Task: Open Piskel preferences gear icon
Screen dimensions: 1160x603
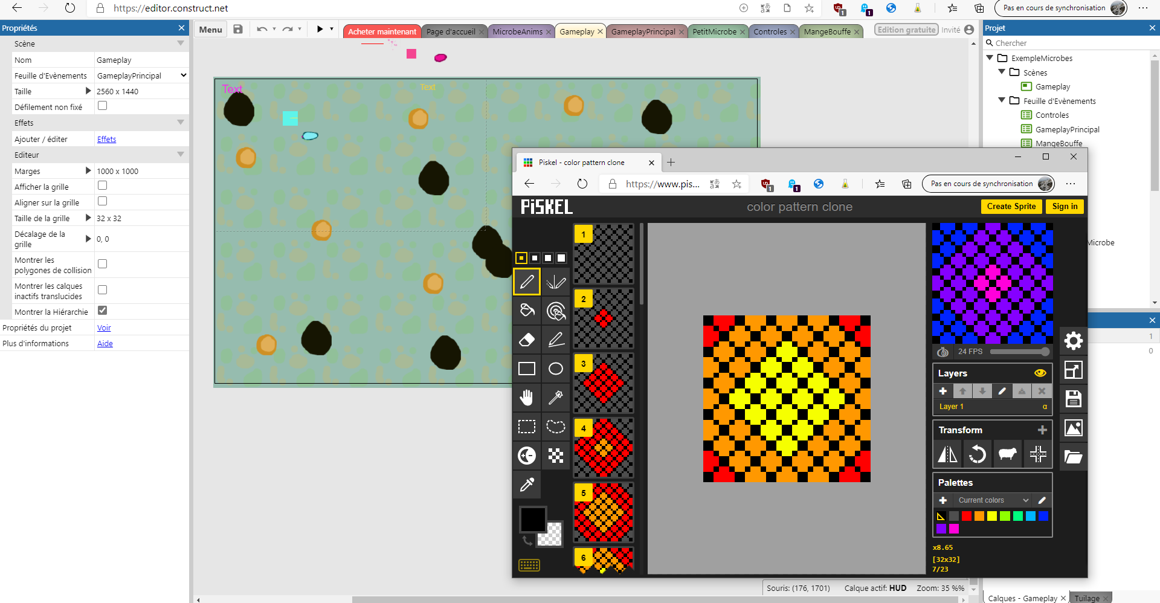Action: [1073, 341]
